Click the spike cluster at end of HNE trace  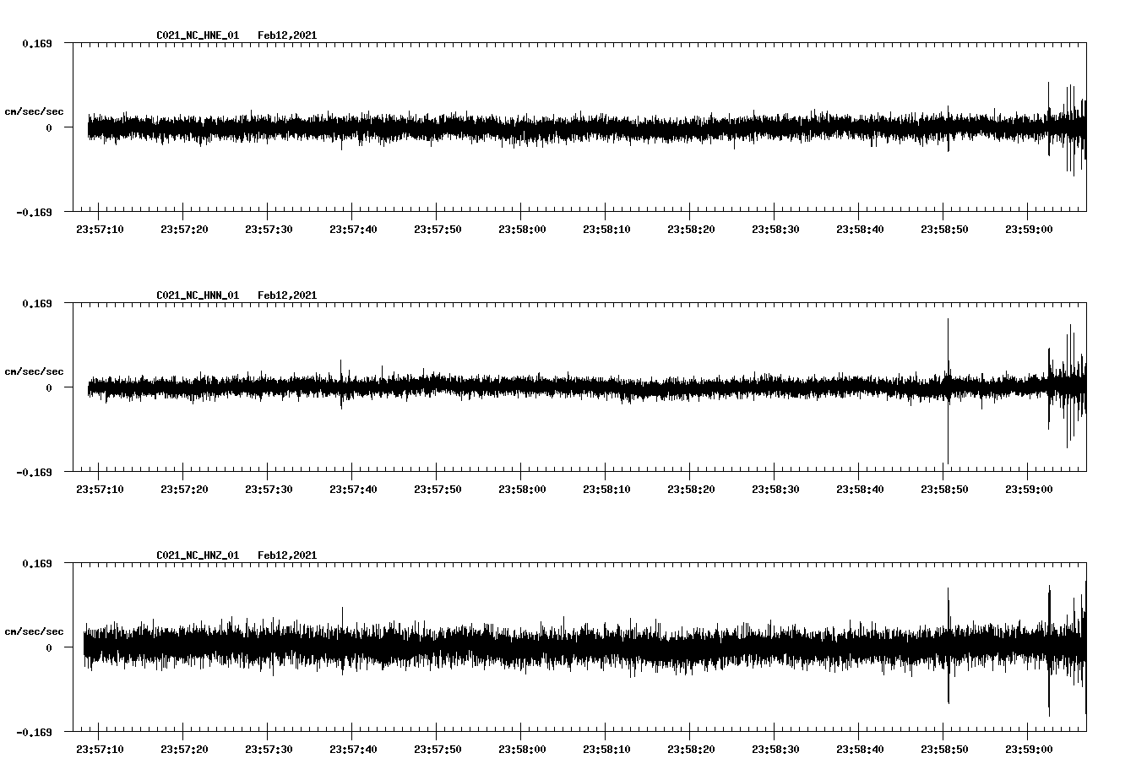tap(1068, 127)
